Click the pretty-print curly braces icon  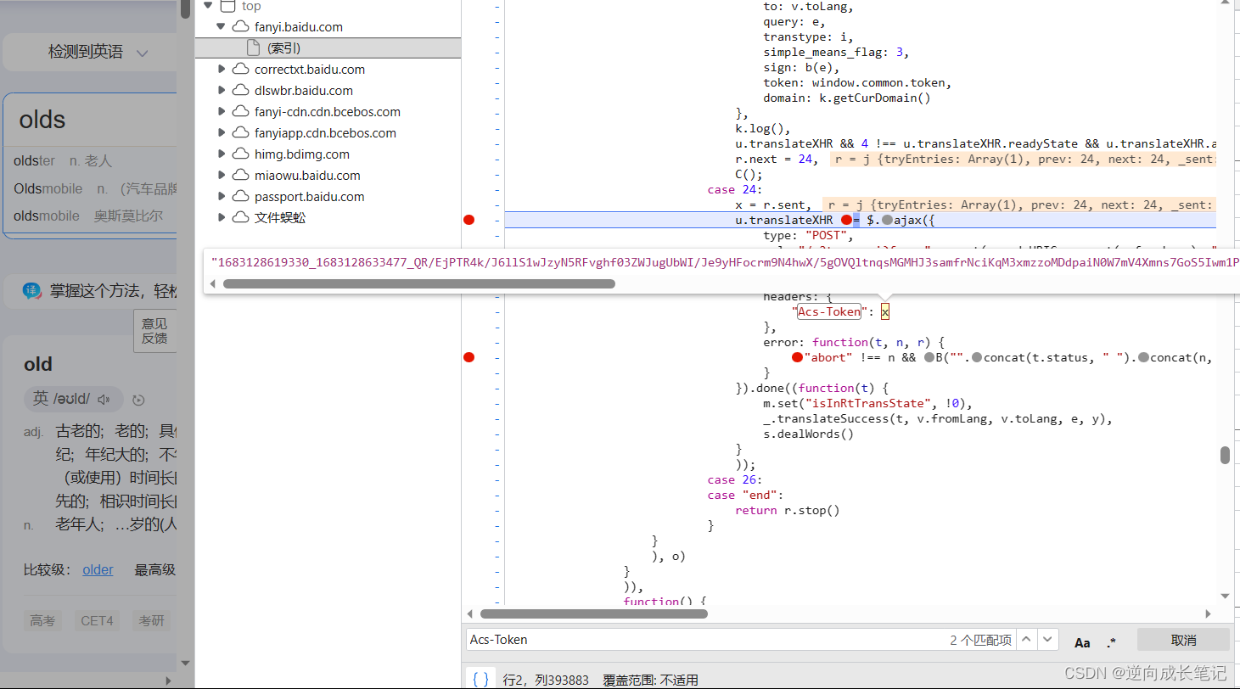coord(480,679)
